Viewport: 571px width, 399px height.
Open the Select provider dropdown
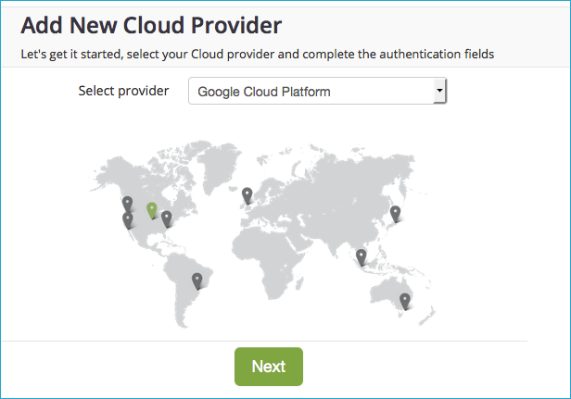[317, 91]
